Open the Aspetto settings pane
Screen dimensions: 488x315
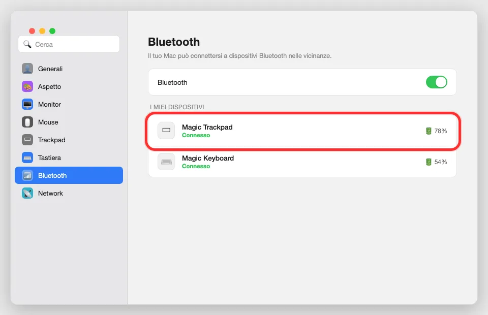(69, 86)
